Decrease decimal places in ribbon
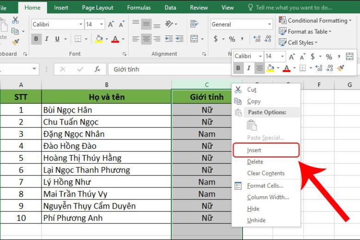The width and height of the screenshot is (360, 240). pos(268,39)
